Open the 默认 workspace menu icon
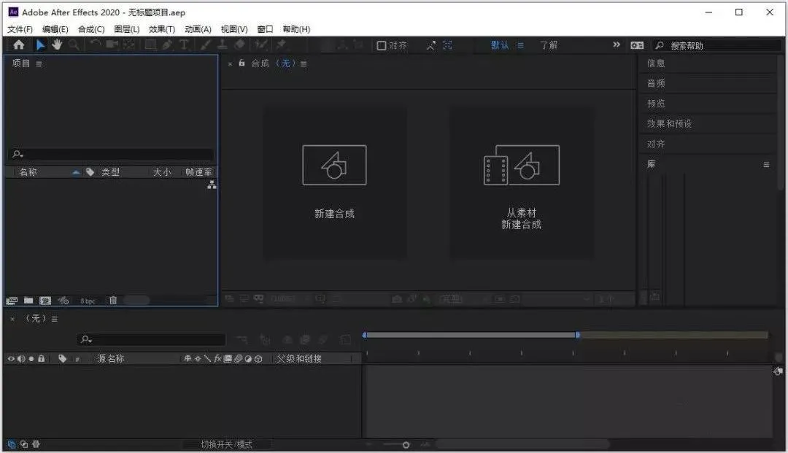The height and width of the screenshot is (453, 788). (x=521, y=46)
